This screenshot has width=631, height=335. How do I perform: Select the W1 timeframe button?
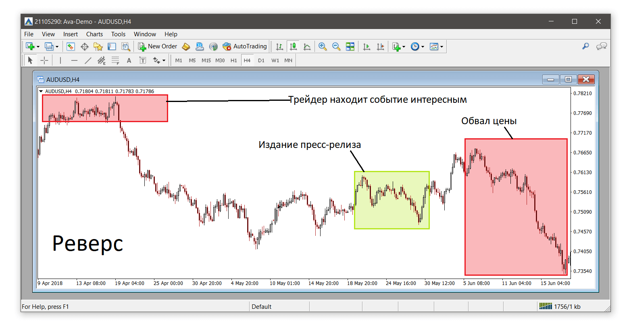click(x=275, y=60)
